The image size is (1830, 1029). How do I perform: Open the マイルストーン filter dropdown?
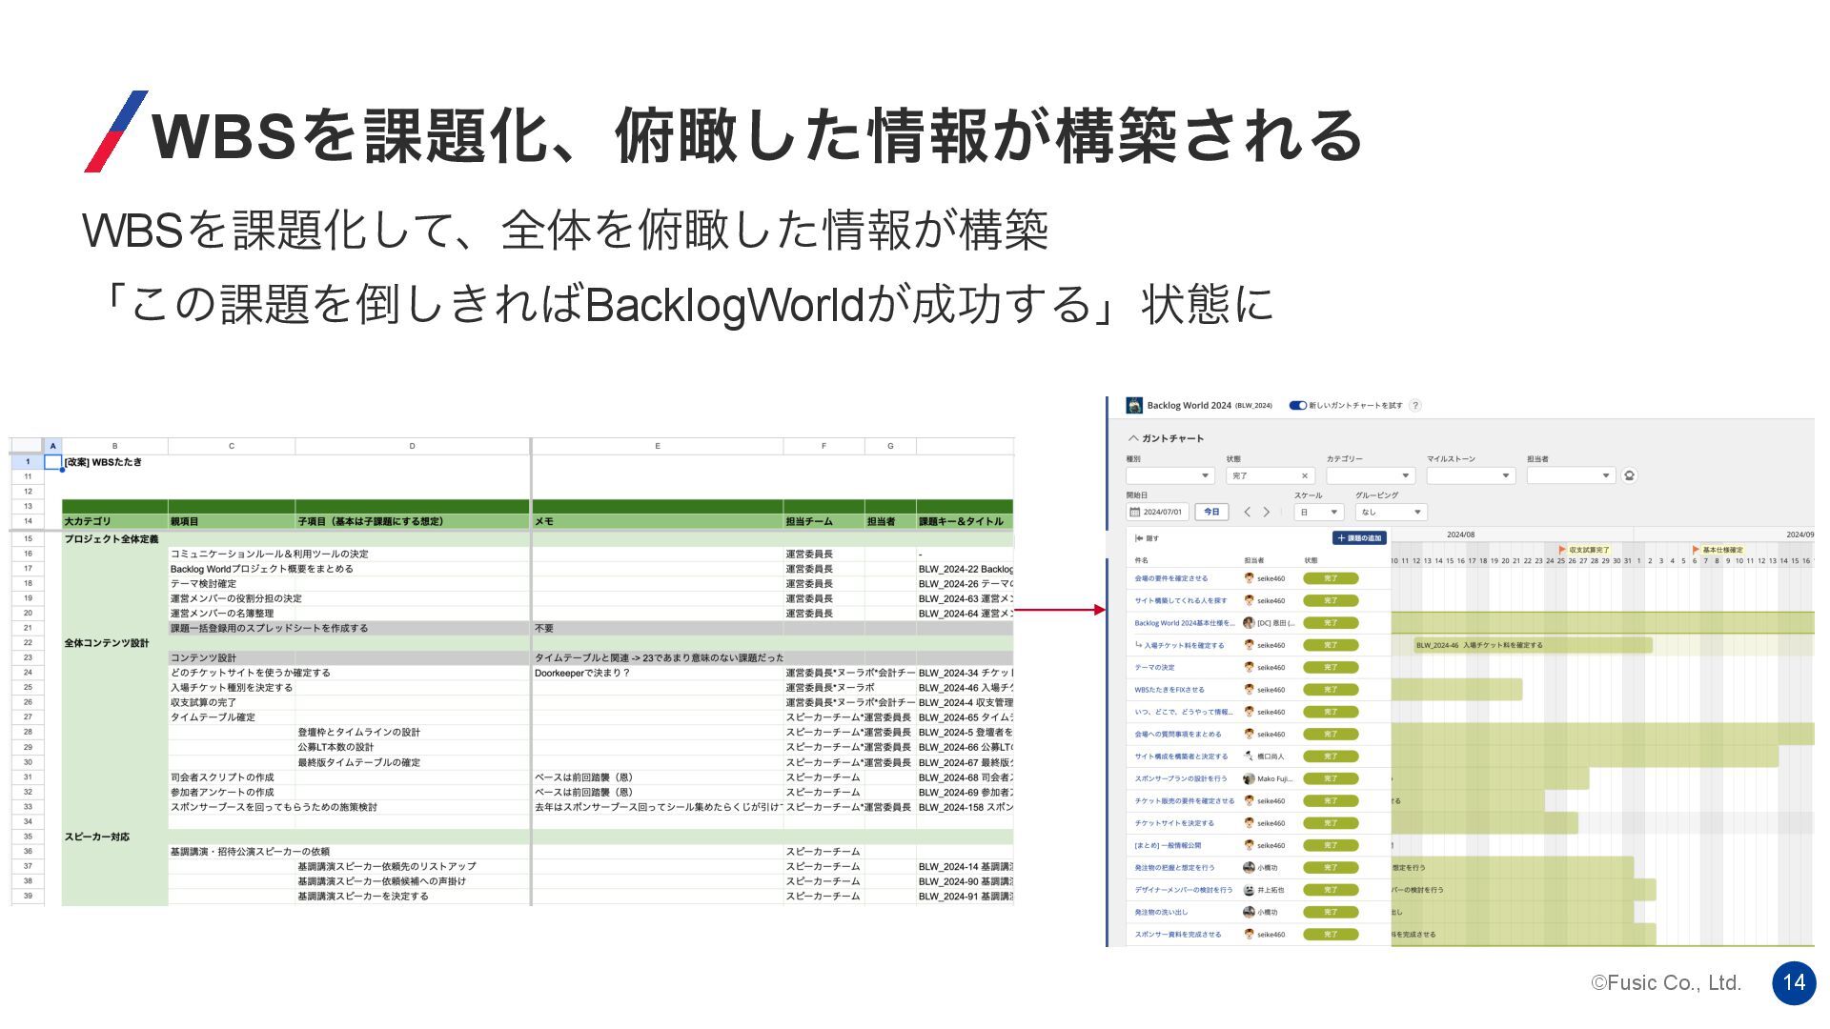point(1471,475)
